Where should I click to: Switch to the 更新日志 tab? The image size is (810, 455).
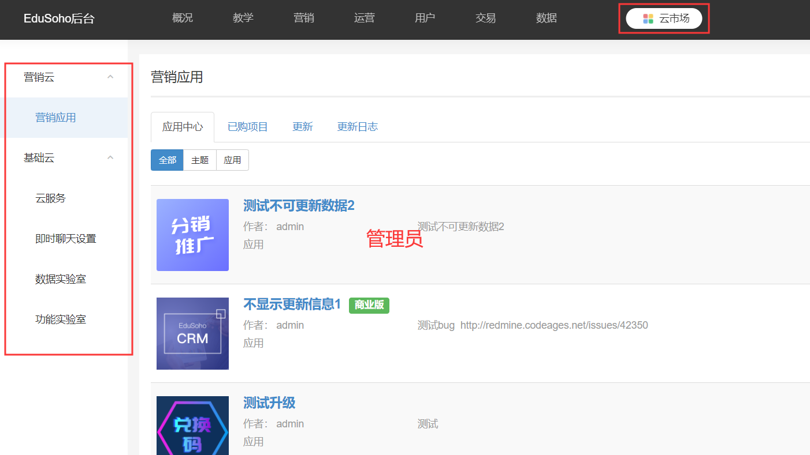(x=357, y=127)
